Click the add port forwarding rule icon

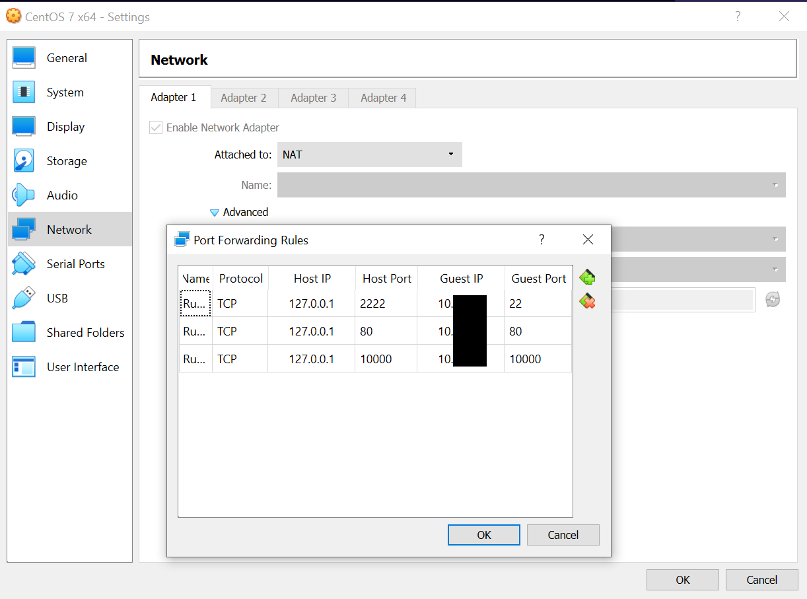click(587, 277)
